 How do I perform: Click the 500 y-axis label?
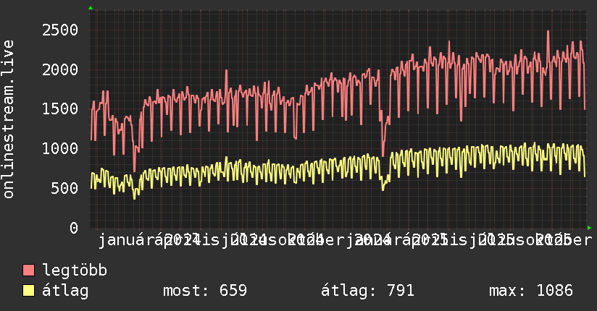coord(64,188)
